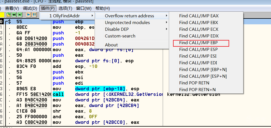Click the Pause execution icon
The width and height of the screenshot is (271, 128).
click(x=34, y=15)
